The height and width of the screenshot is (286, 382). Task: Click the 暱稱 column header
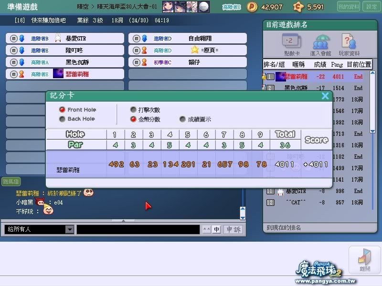(298, 64)
